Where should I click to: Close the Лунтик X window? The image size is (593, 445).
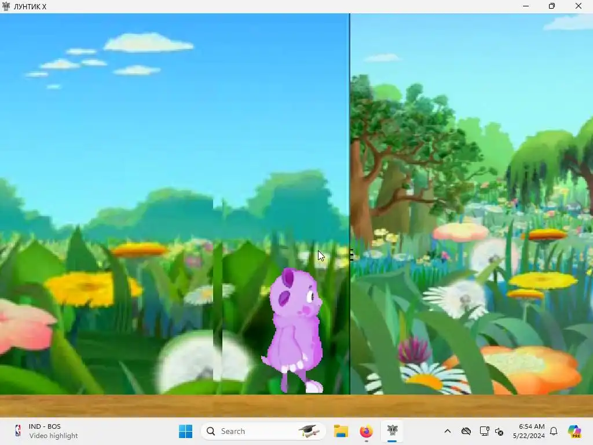579,6
